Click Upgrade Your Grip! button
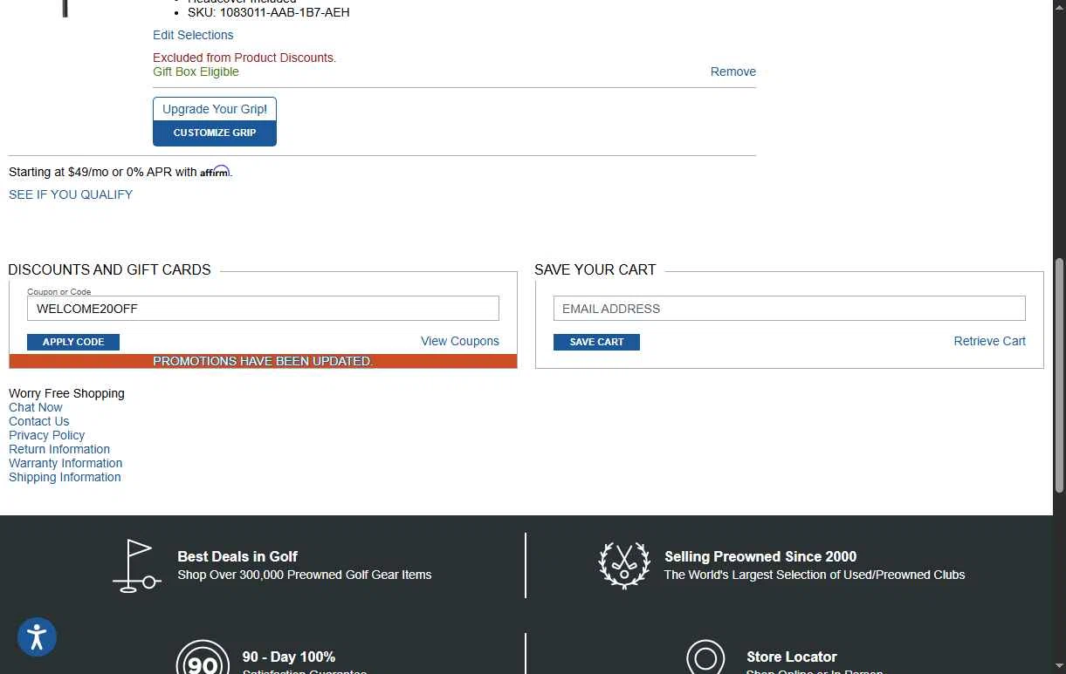 (x=215, y=109)
